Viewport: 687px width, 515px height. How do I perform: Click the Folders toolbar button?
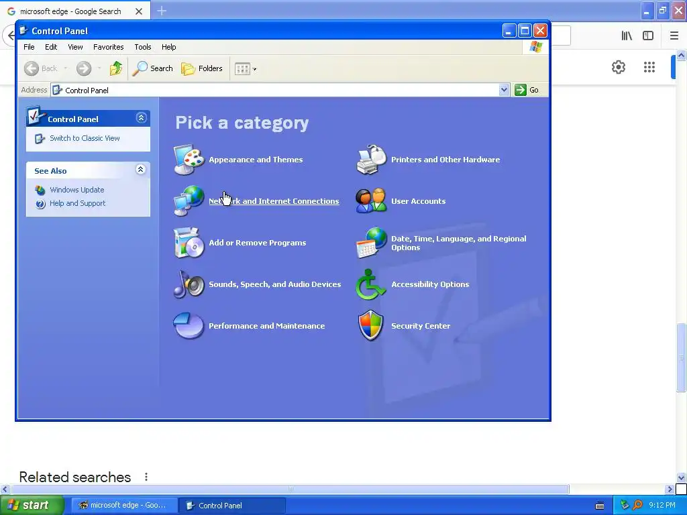tap(202, 68)
